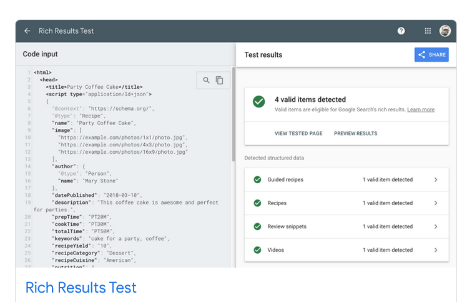
Task: Click the Detected structured data label
Action: [x=274, y=158]
